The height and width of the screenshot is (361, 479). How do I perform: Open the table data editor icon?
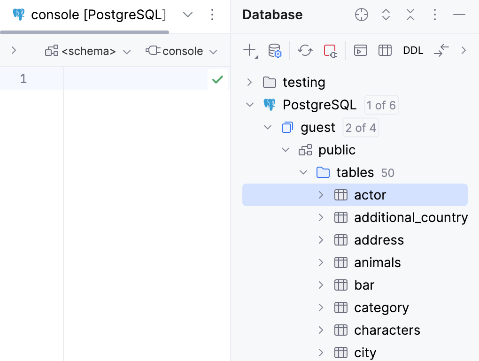(x=385, y=50)
